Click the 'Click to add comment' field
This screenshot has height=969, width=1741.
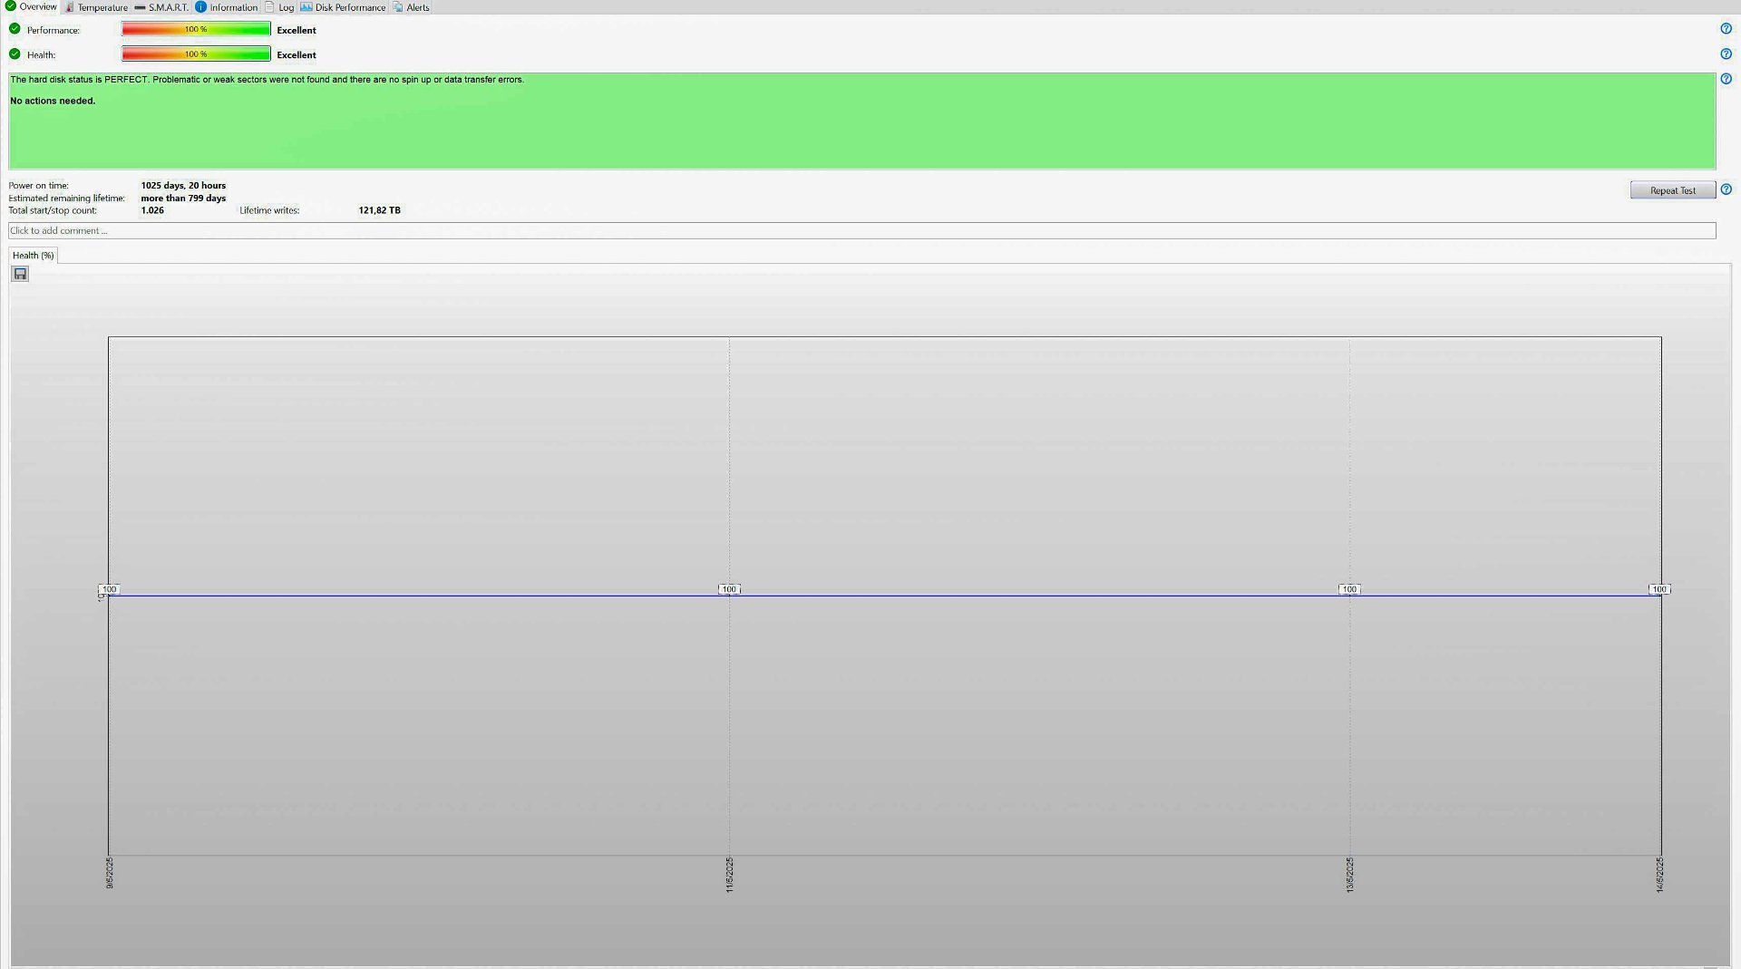[861, 231]
